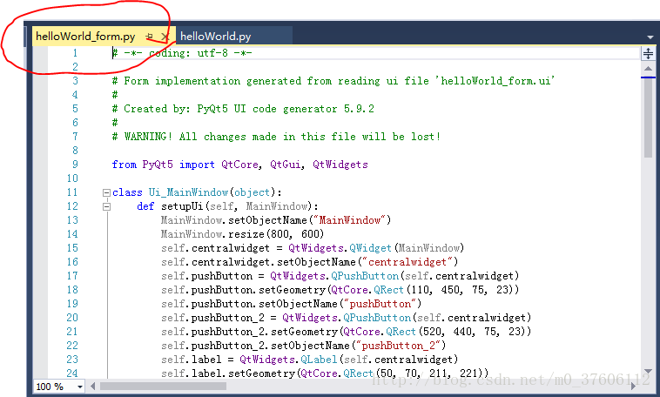Open the tab list dropdown arrow
Viewport: 660px width, 397px height.
coord(650,37)
